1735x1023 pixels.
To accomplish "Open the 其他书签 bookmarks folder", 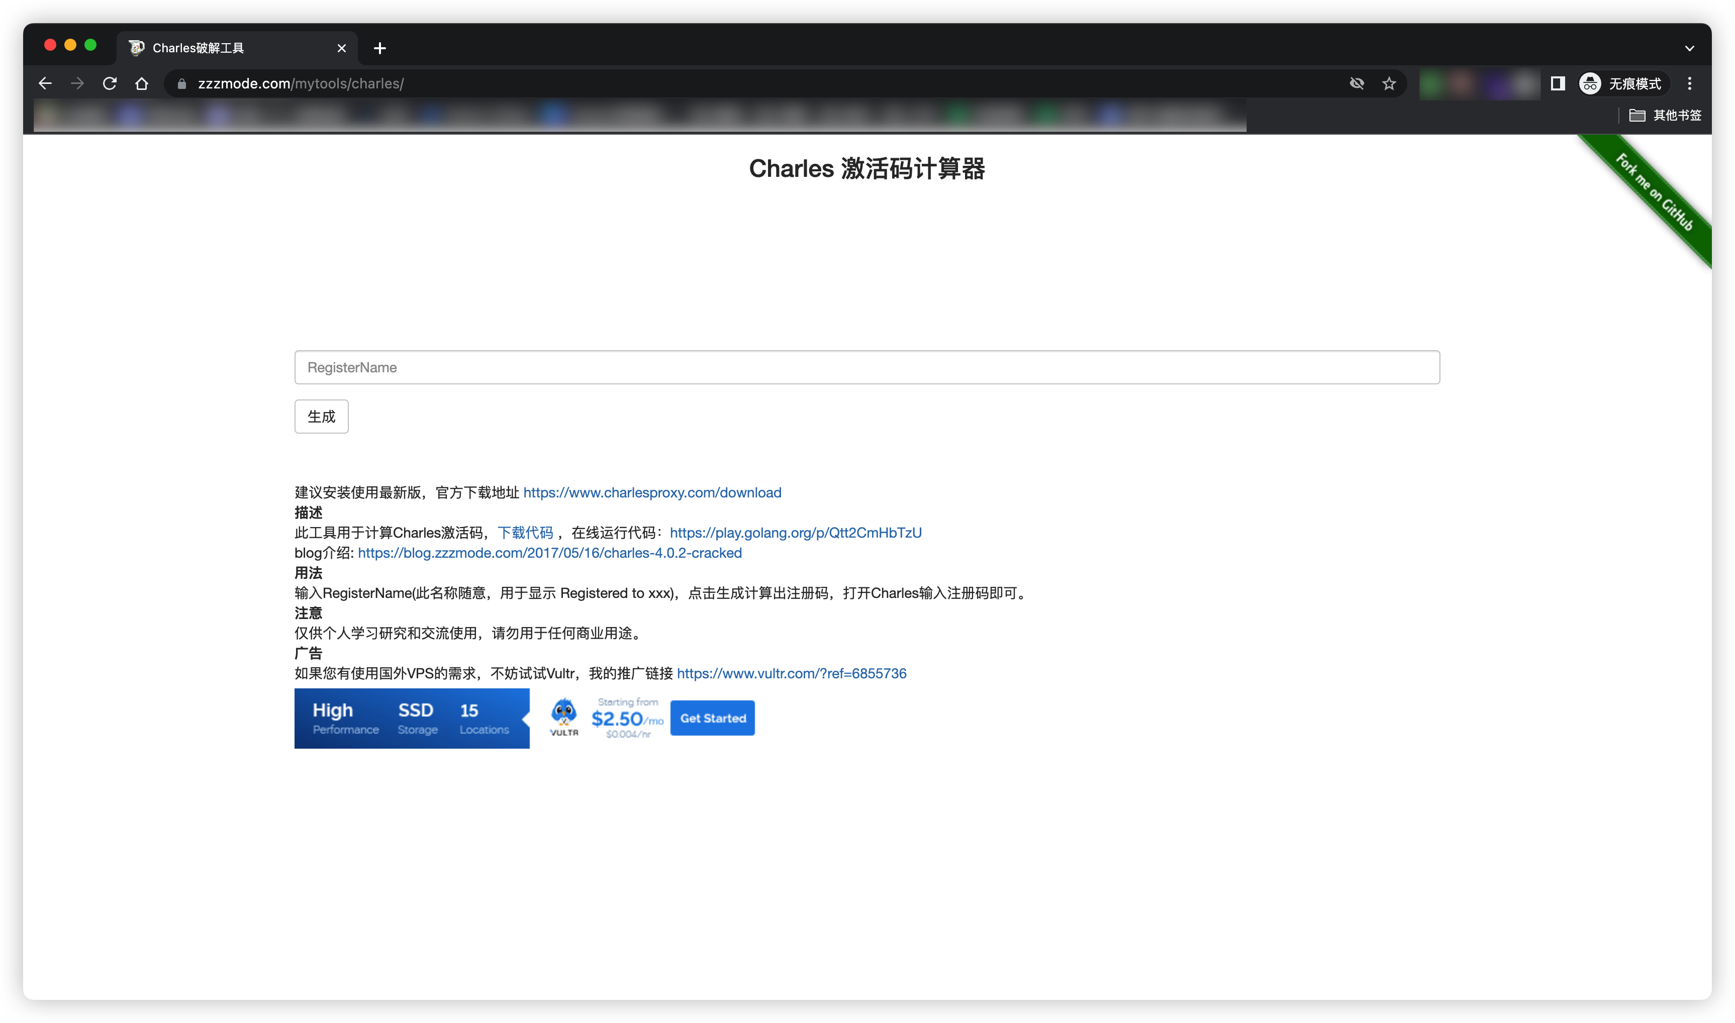I will (1665, 115).
